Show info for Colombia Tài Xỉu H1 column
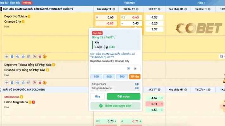The image size is (225, 126). pos(209,89)
